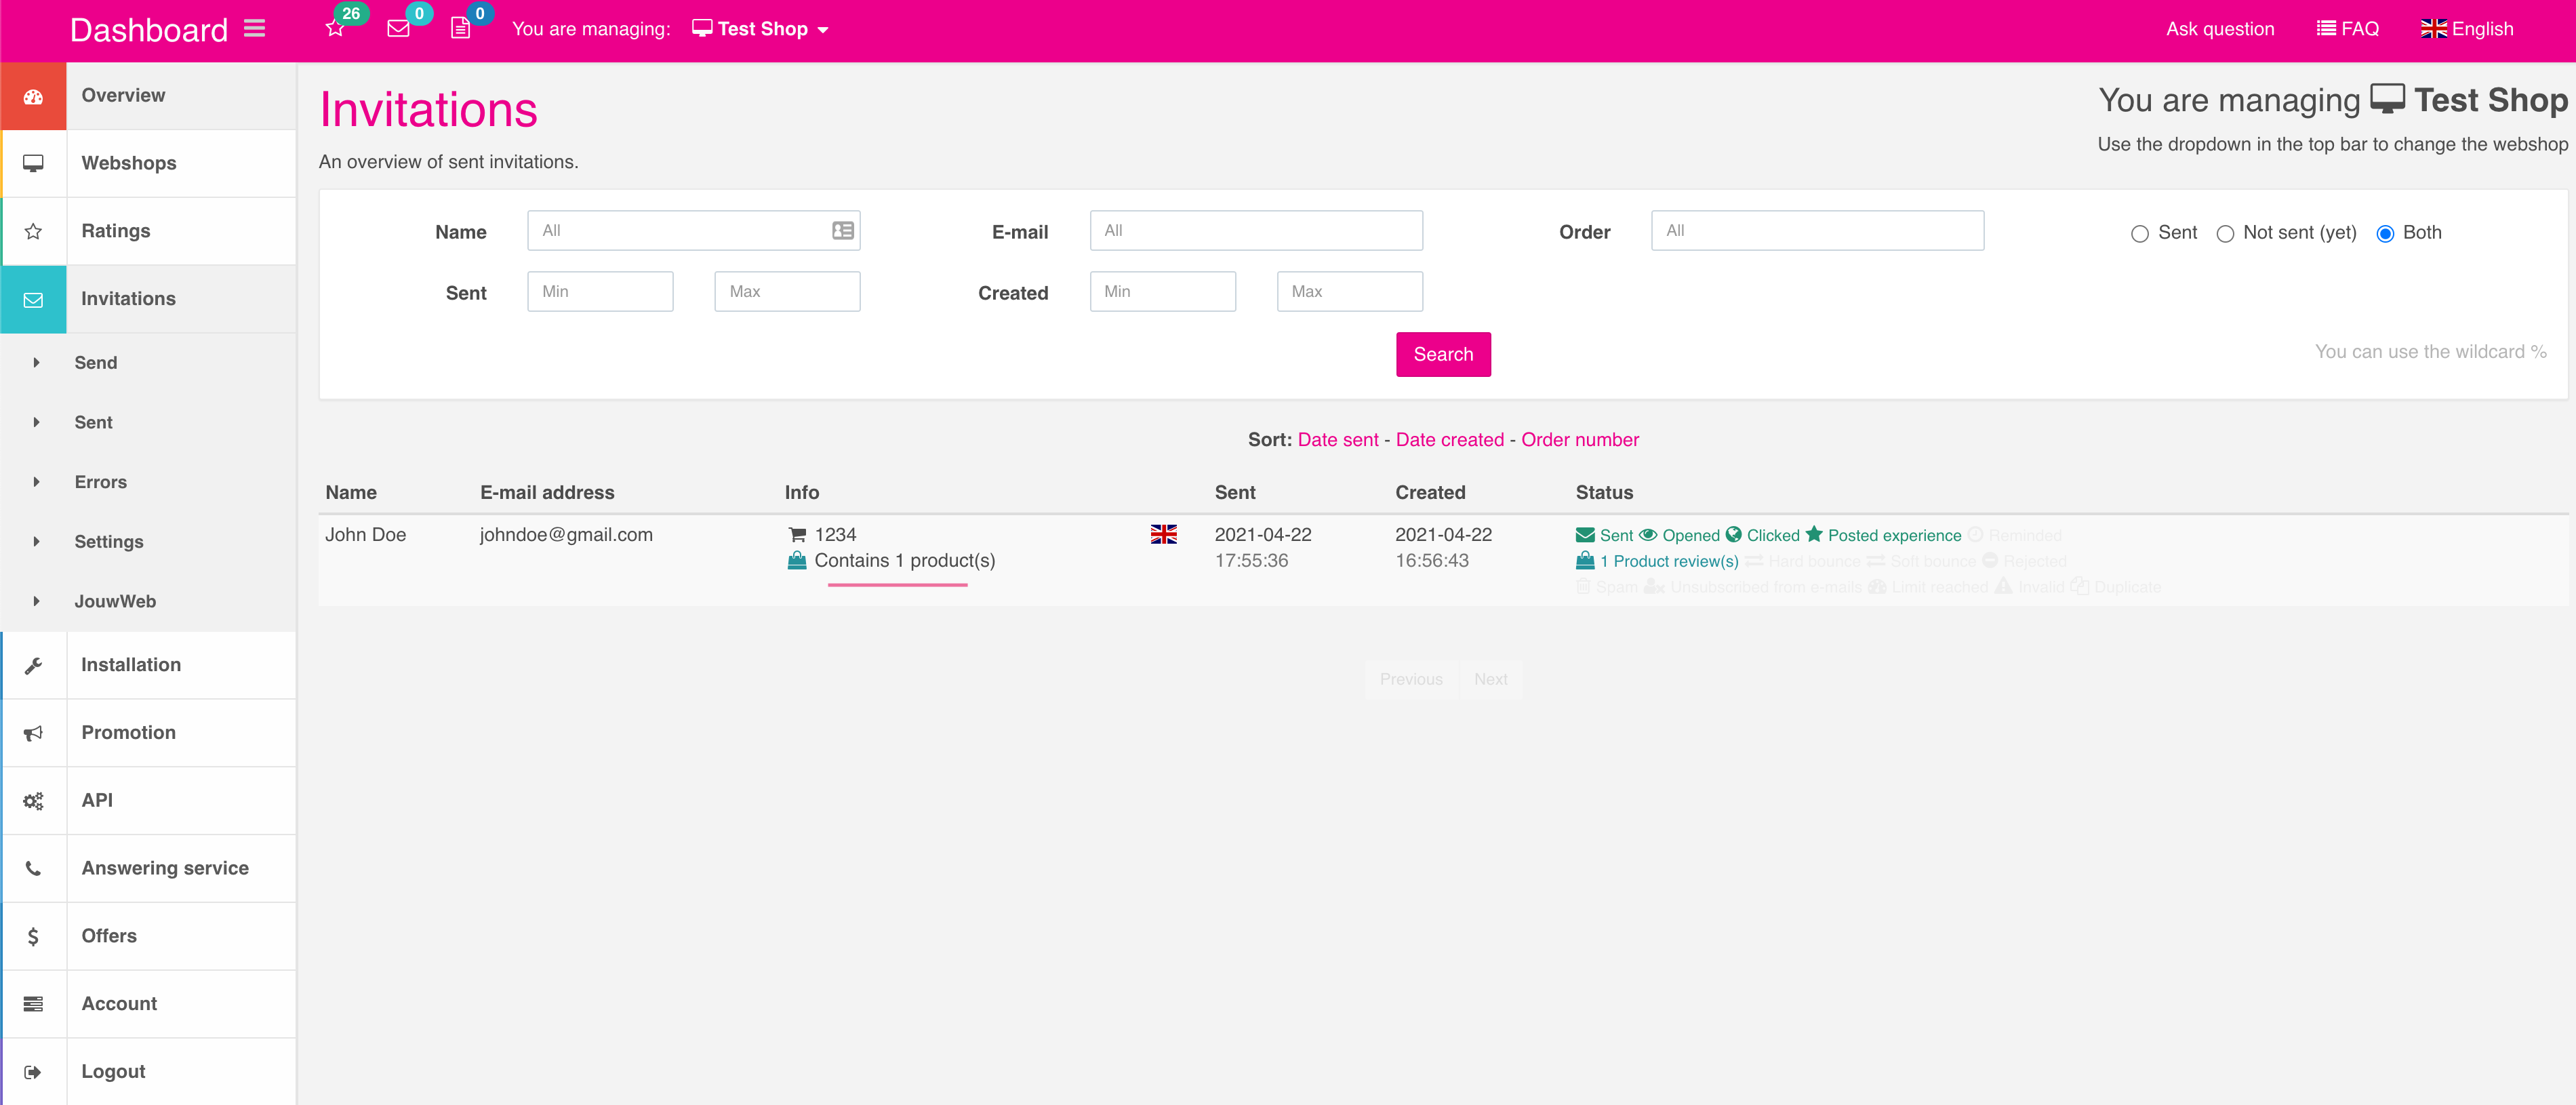The width and height of the screenshot is (2576, 1105).
Task: Click the Installation wrench icon in sidebar
Action: pyautogui.click(x=33, y=666)
